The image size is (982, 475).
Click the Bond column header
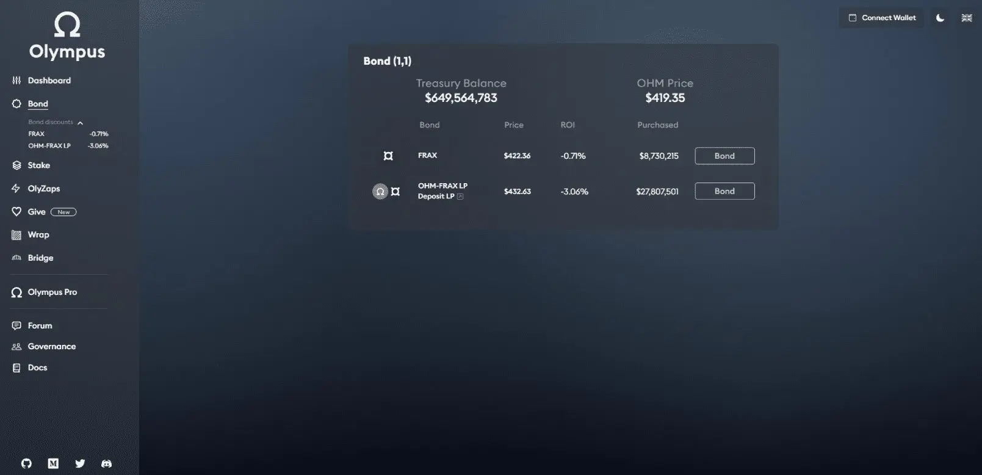[429, 125]
